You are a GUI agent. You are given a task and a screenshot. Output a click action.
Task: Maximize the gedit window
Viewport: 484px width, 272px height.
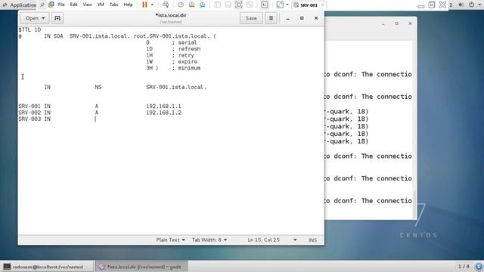coord(302,18)
